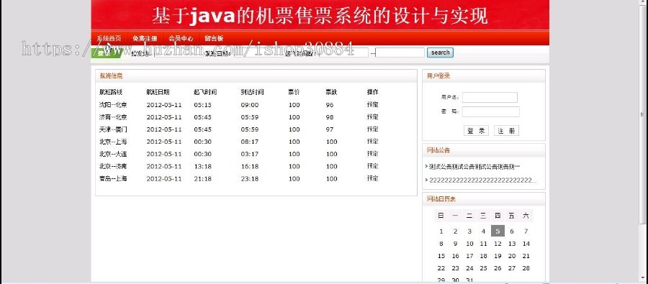Open the 免费注册 nav item
Screen dimensions: 648x284
click(145, 38)
